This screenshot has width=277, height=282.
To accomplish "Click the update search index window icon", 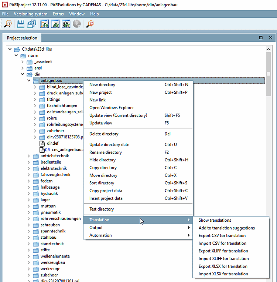I will [55, 24].
